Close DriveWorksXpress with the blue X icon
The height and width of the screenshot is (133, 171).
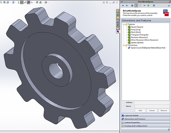coord(154,6)
